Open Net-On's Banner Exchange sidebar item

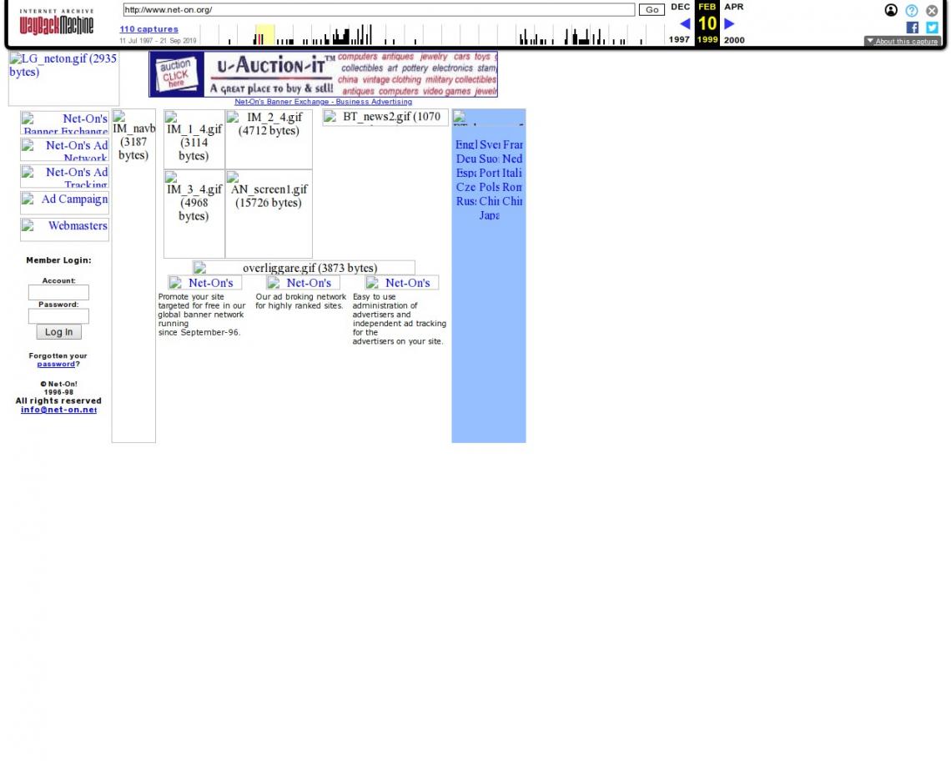pos(64,123)
